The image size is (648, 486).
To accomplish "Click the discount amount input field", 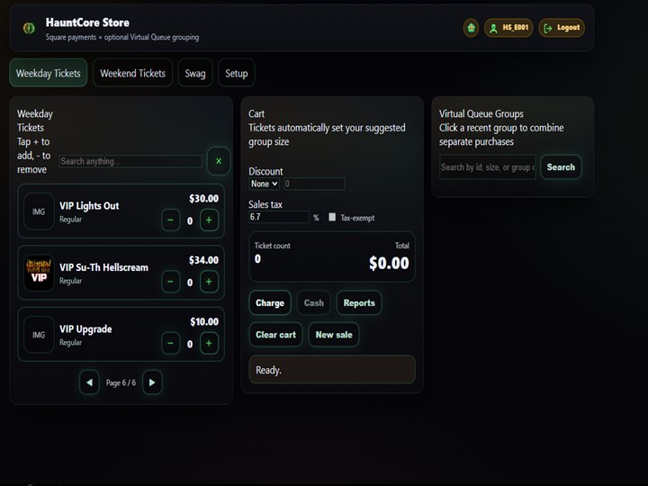I will (x=314, y=184).
